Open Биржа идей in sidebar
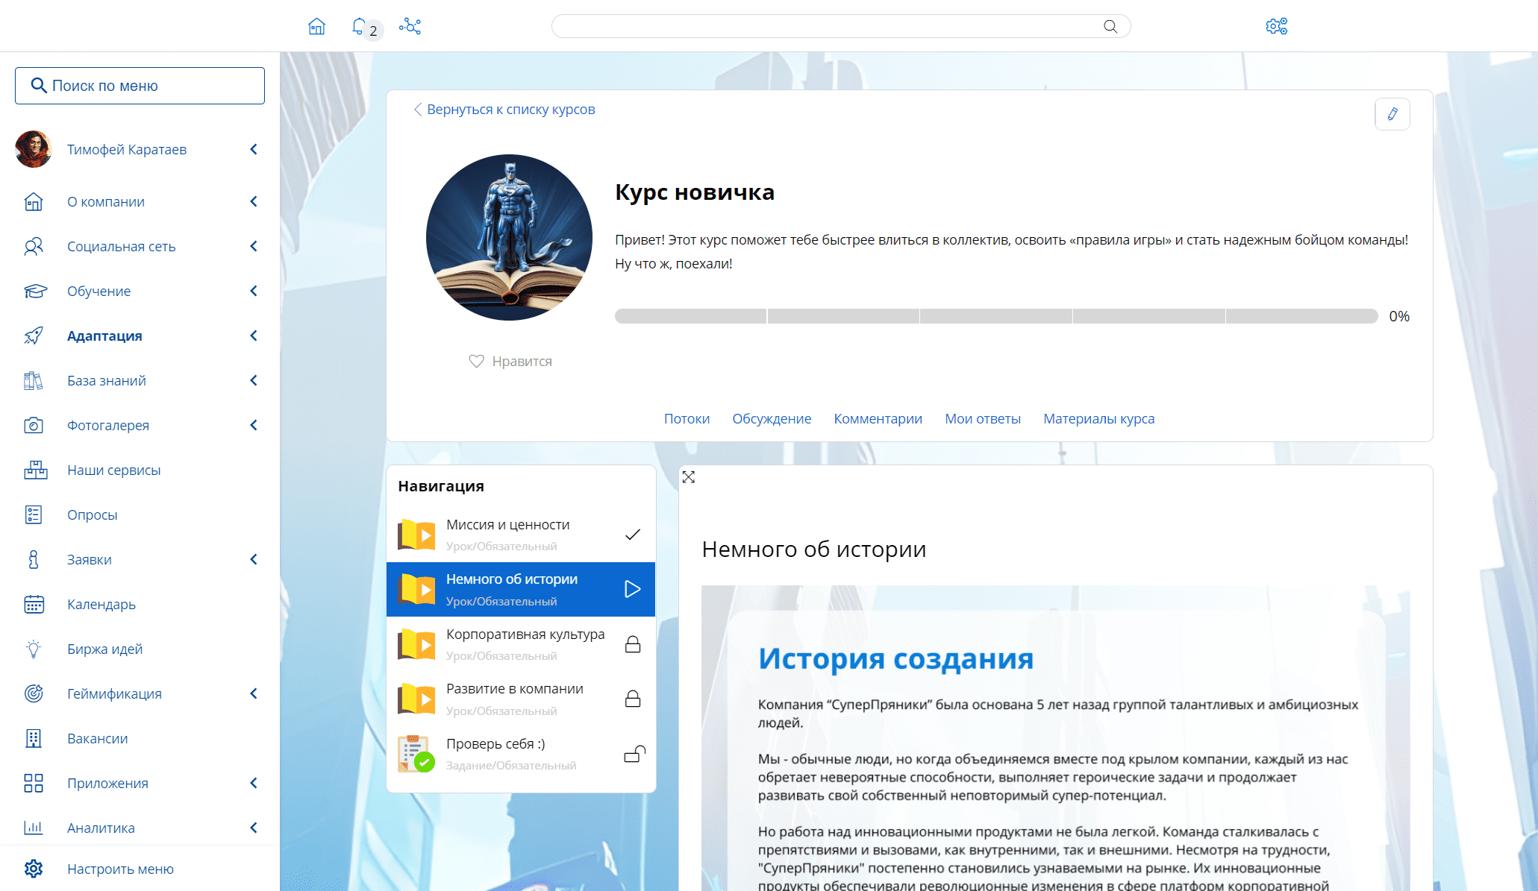Viewport: 1538px width, 891px height. coord(104,649)
